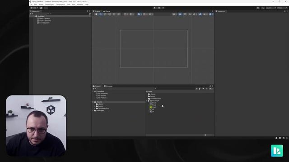289x162 pixels.
Task: Toggle 2D view mode in Scene view
Action: (x=180, y=14)
